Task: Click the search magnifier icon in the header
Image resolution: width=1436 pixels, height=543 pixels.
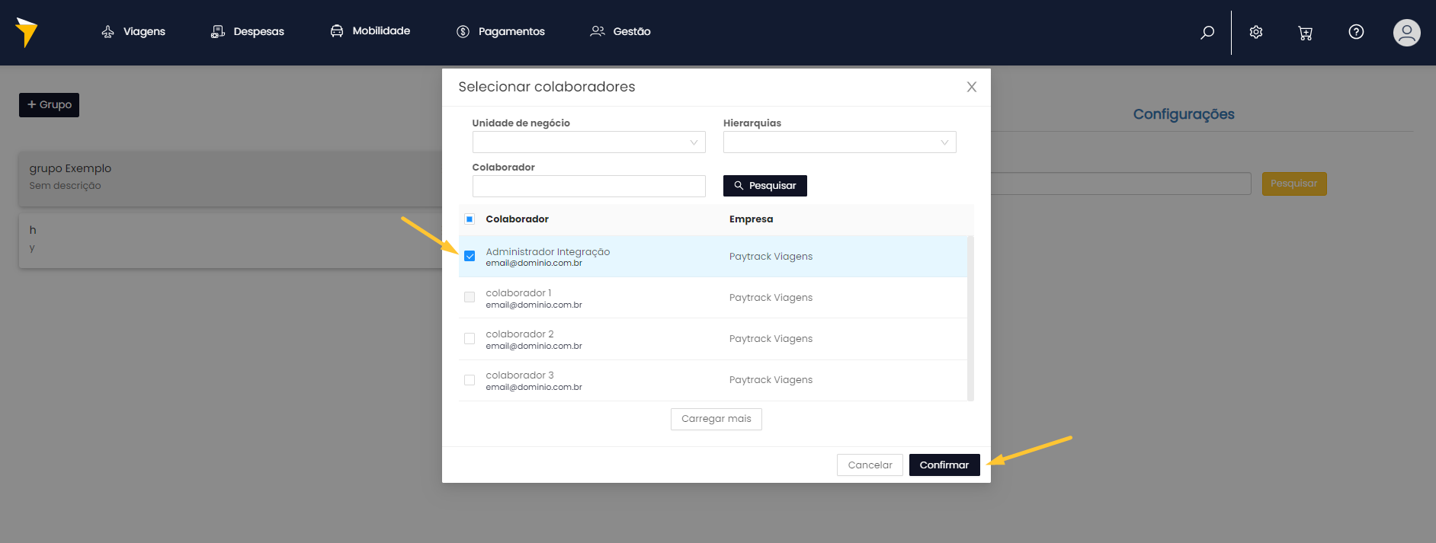Action: pyautogui.click(x=1207, y=32)
